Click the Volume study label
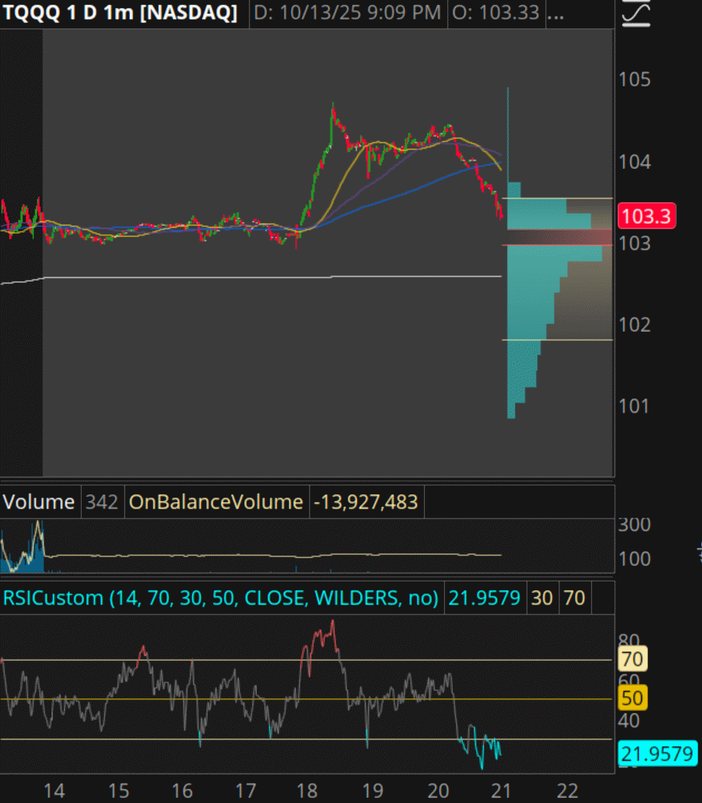The height and width of the screenshot is (803, 702). 39,502
